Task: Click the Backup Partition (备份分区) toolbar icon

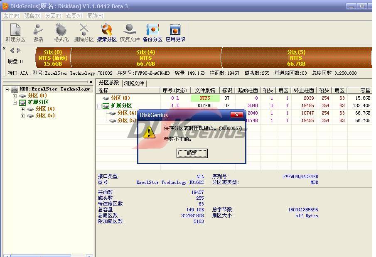Action: pyautogui.click(x=152, y=30)
